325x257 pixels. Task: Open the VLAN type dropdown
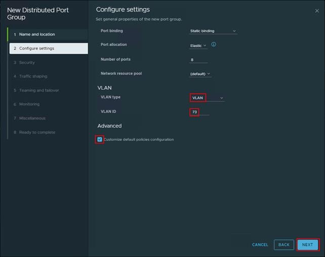pyautogui.click(x=207, y=98)
